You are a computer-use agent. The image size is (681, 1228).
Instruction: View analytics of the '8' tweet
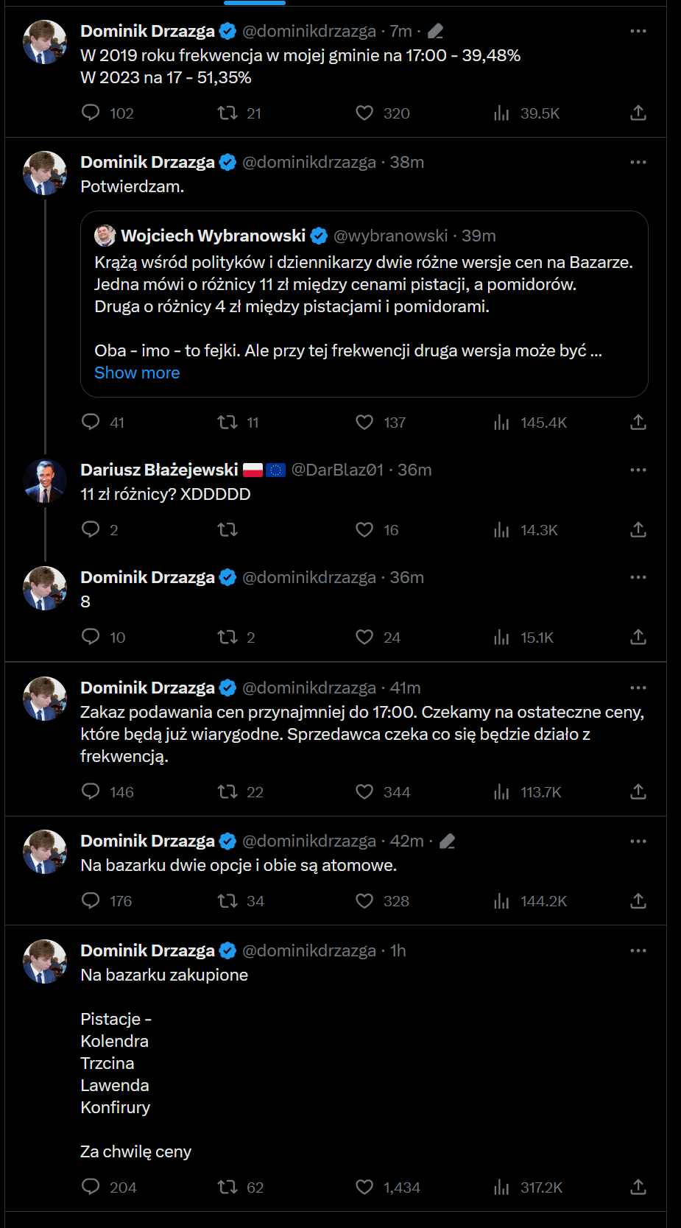pyautogui.click(x=502, y=638)
